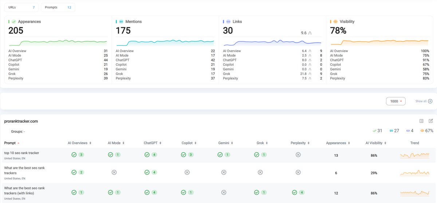
Task: Click the Appearances double-checkmark icon in summary card
Action: click(14, 21)
